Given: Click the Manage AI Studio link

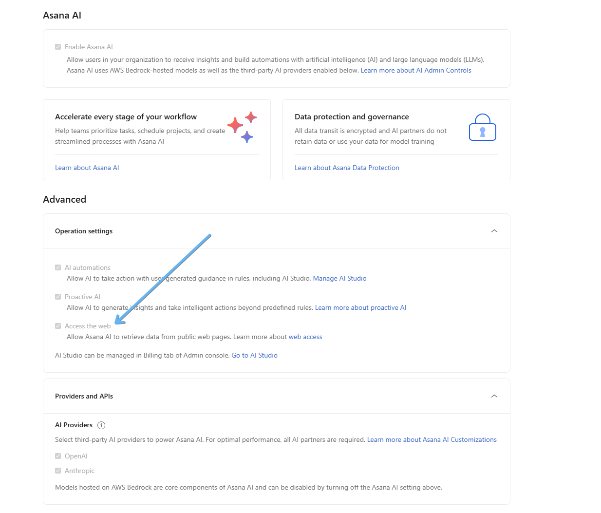Looking at the screenshot, I should (x=339, y=279).
